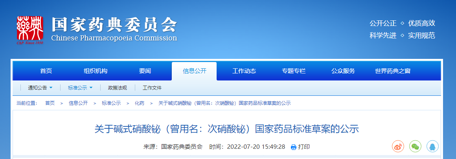Click the Chinese Pharmacopoeia Commission English title

114,38
